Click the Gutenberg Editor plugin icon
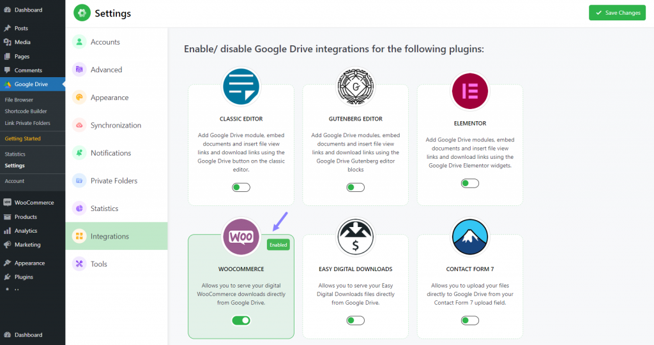The width and height of the screenshot is (654, 345). click(355, 87)
